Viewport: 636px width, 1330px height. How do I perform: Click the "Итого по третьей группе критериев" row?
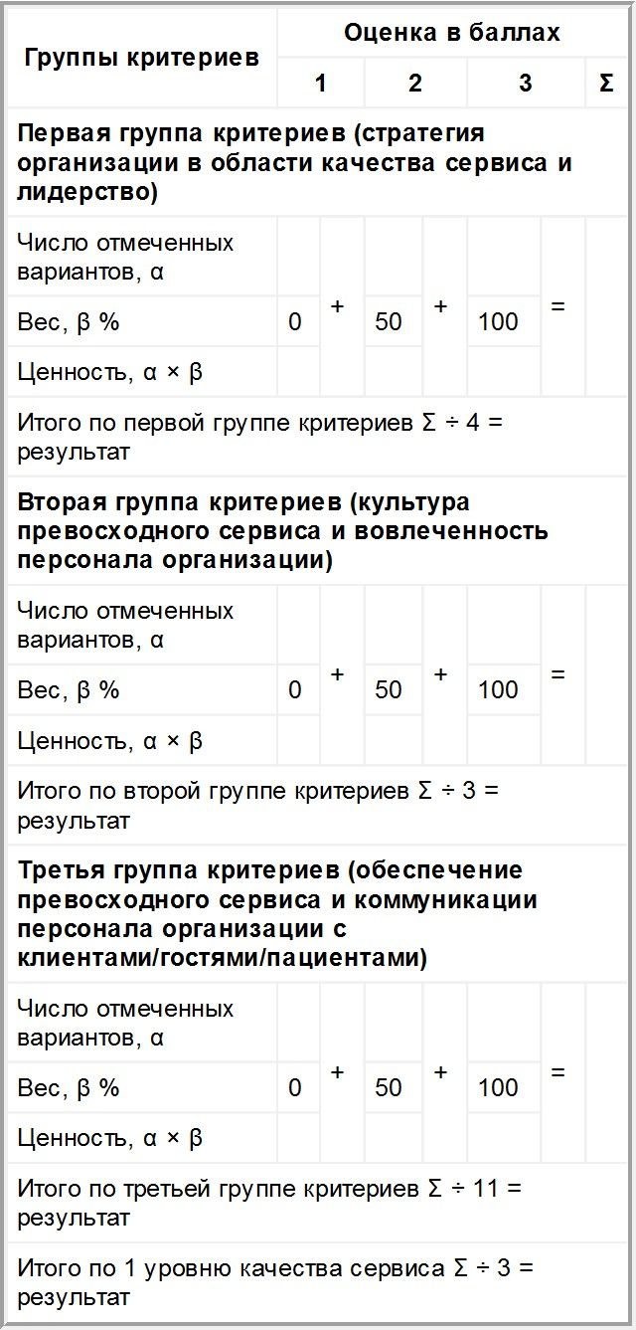click(269, 1202)
